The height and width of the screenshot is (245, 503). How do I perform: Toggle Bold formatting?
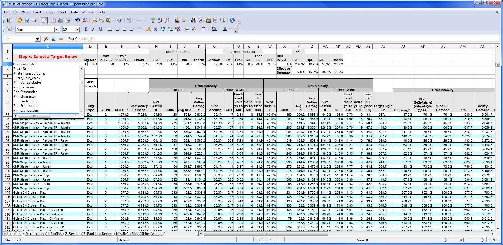pyautogui.click(x=86, y=29)
